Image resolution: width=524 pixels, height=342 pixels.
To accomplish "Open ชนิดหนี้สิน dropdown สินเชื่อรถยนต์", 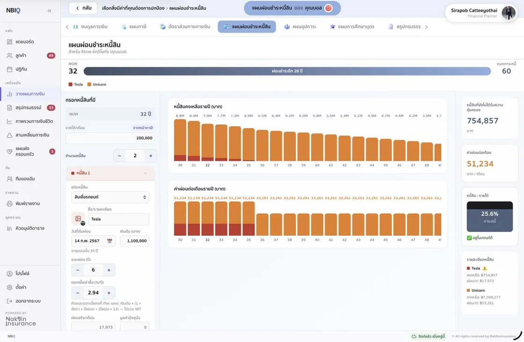I will coord(110,197).
